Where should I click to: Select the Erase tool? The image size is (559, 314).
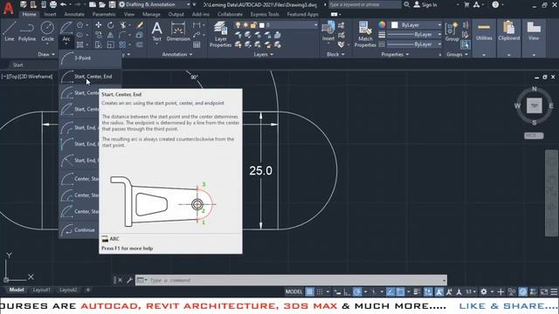point(140,25)
